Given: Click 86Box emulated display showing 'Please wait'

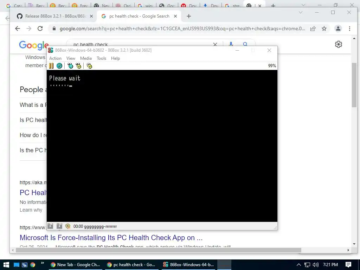Looking at the screenshot, I should tap(162, 146).
